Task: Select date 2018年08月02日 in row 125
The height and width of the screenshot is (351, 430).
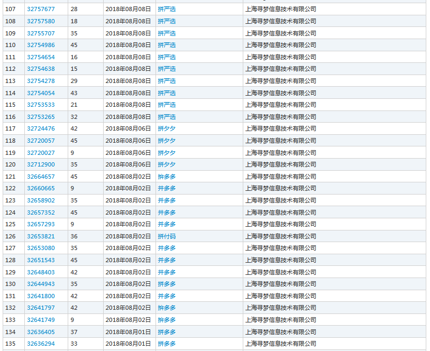Action: coord(129,224)
